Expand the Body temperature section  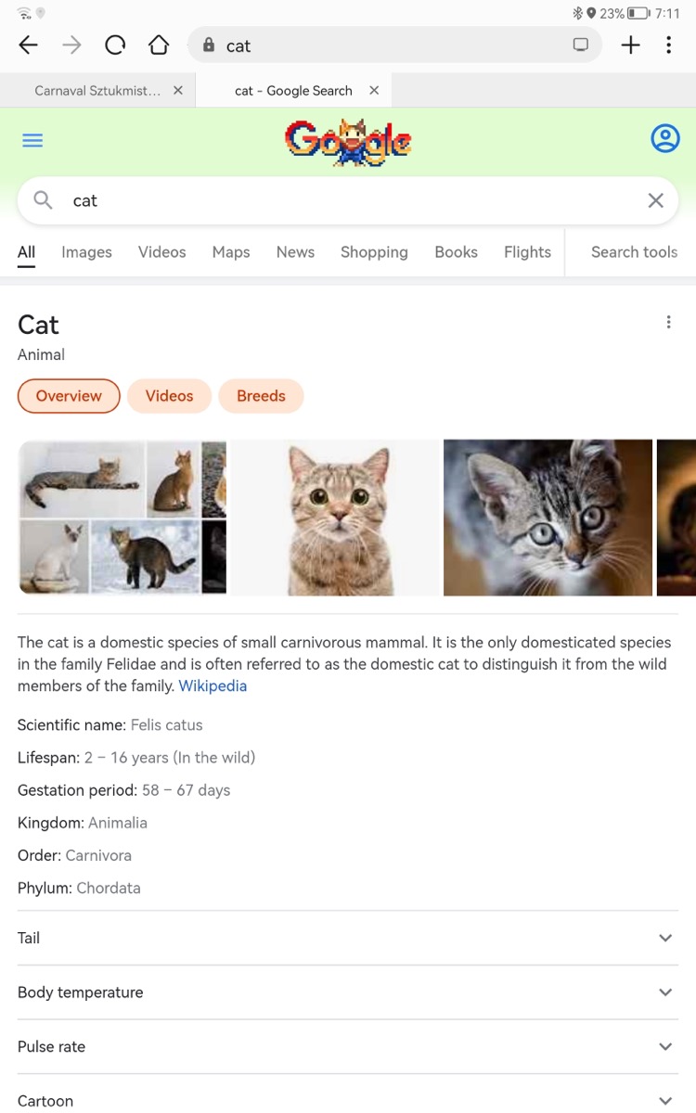[x=348, y=992]
